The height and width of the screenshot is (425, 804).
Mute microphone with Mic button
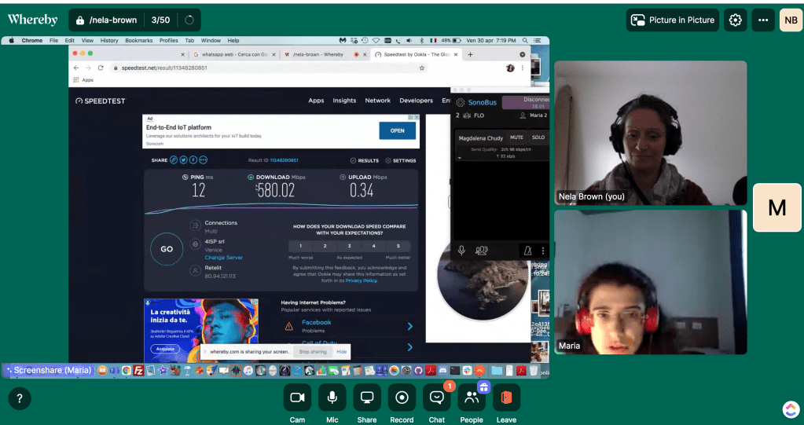tap(332, 398)
